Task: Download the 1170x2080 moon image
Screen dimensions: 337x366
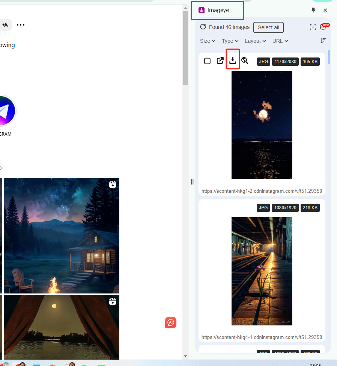Action: [x=233, y=61]
